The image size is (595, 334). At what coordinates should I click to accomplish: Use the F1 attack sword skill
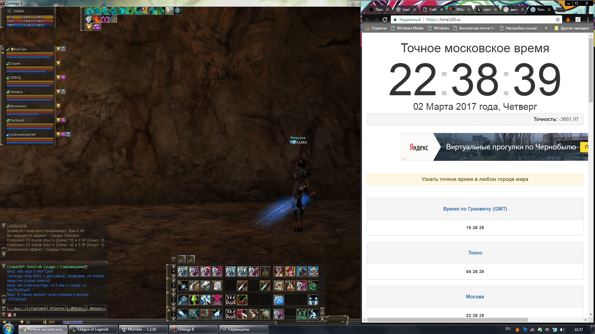183,314
